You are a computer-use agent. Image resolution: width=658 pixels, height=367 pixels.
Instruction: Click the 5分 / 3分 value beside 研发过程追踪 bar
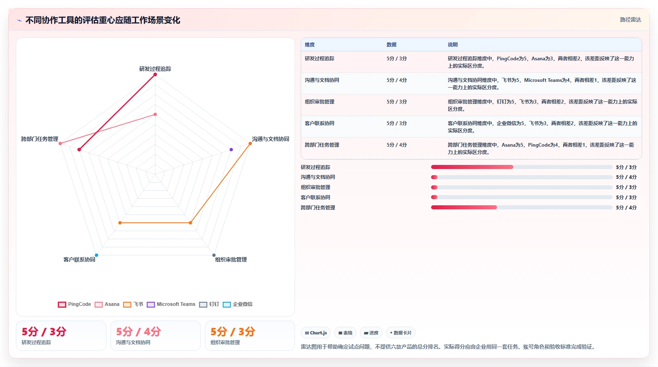[x=626, y=167]
